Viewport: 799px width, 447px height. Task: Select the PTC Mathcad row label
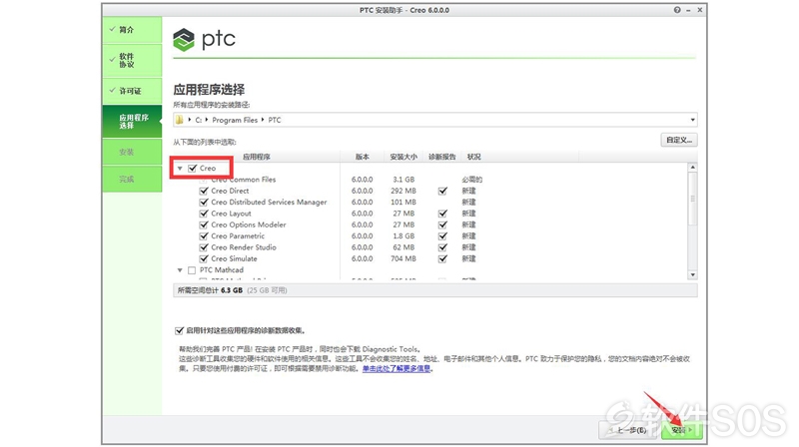tap(222, 270)
